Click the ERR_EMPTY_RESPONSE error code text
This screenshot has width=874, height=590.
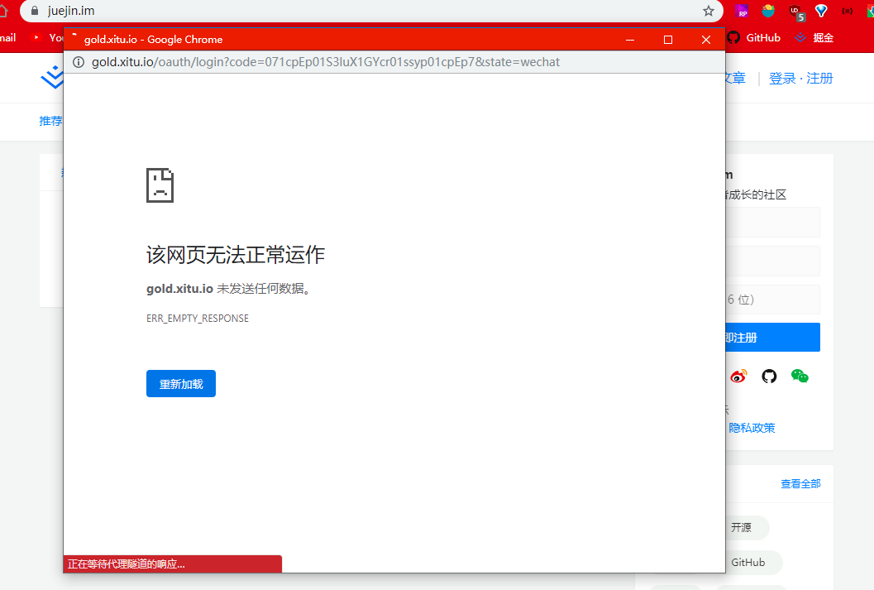198,319
